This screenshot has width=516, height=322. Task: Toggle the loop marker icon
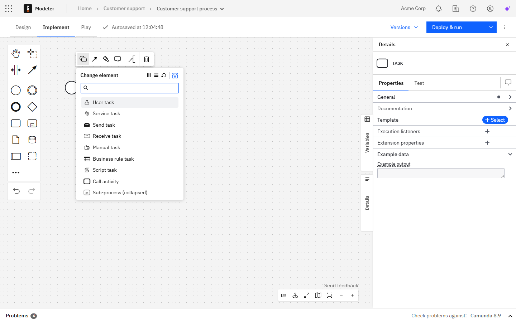tap(164, 75)
